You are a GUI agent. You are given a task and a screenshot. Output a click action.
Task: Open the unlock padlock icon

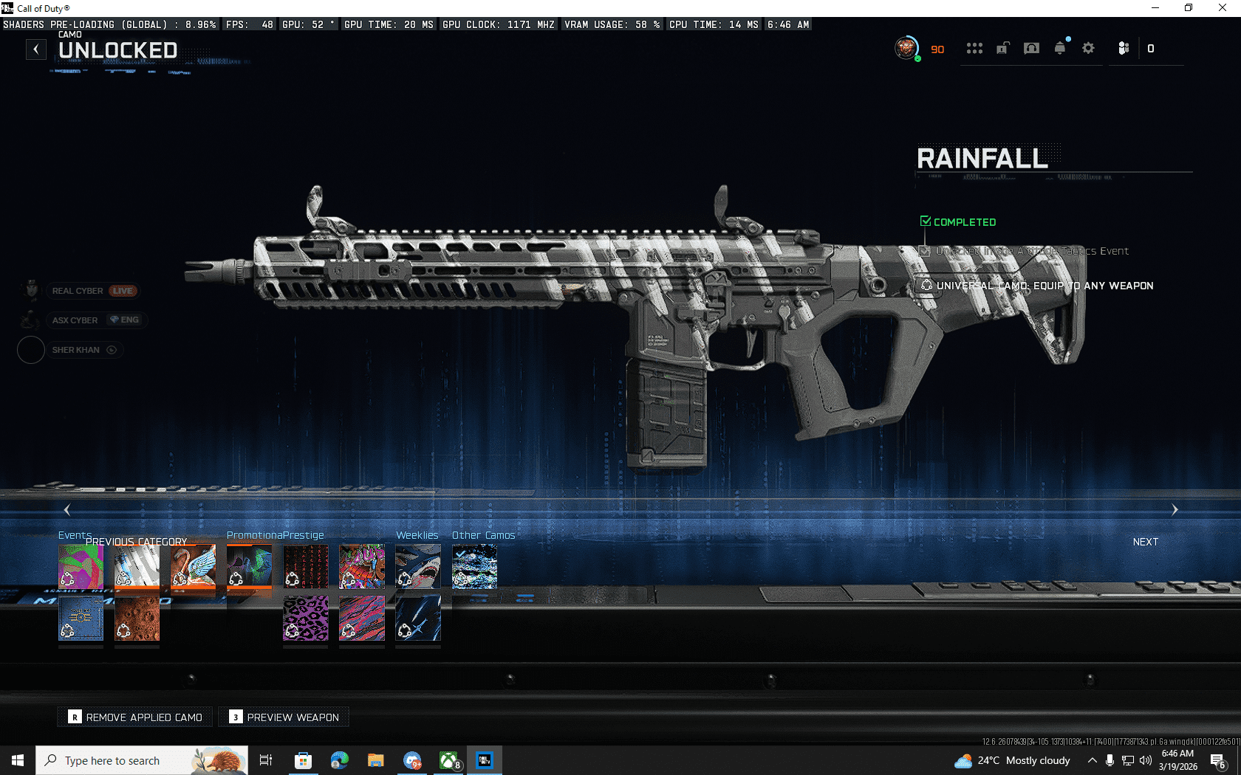pos(1002,49)
